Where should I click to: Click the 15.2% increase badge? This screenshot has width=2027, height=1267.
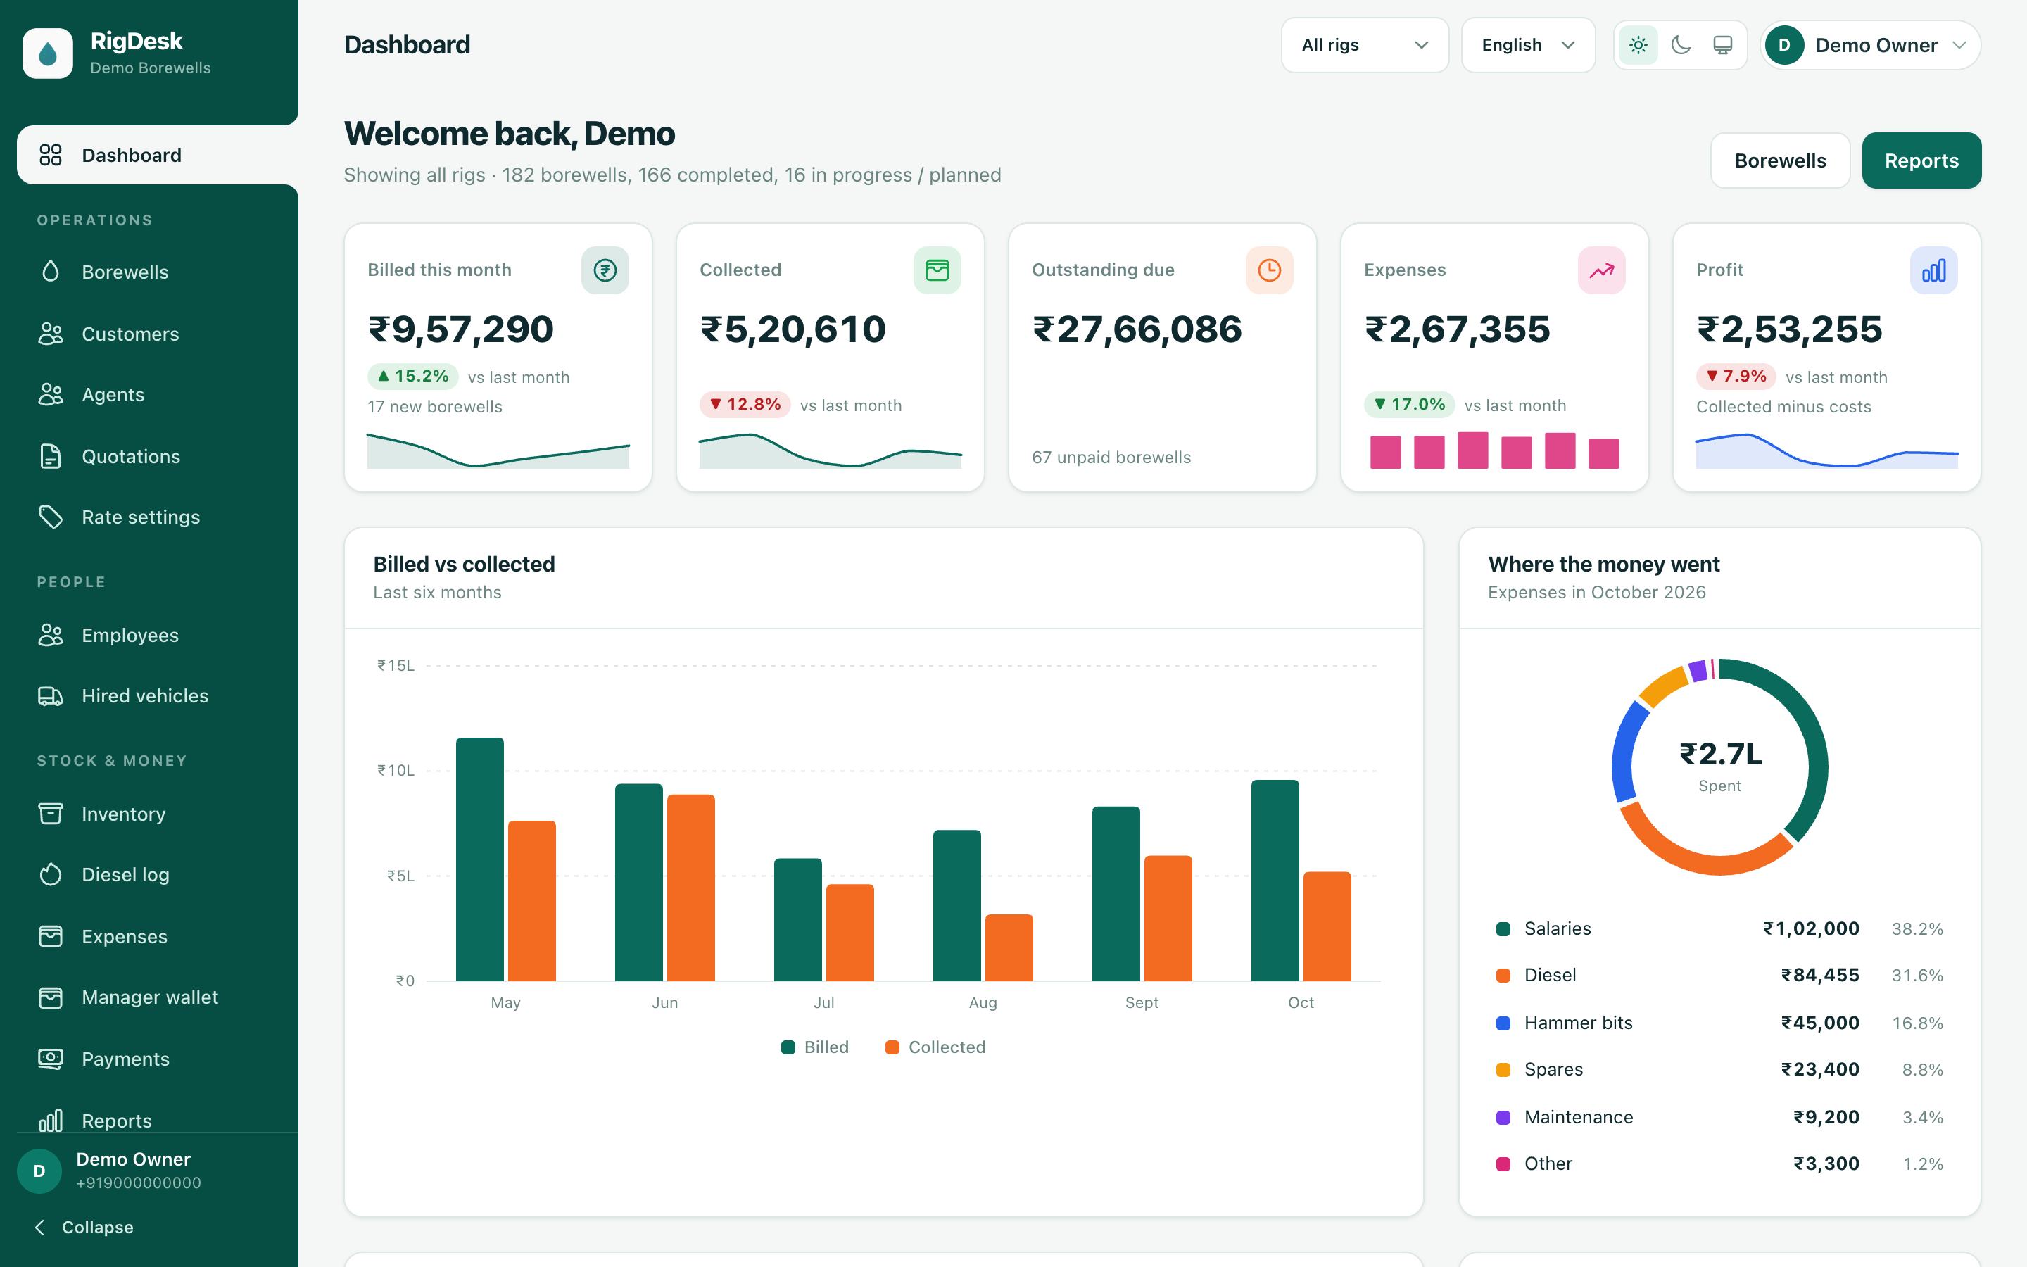[413, 377]
